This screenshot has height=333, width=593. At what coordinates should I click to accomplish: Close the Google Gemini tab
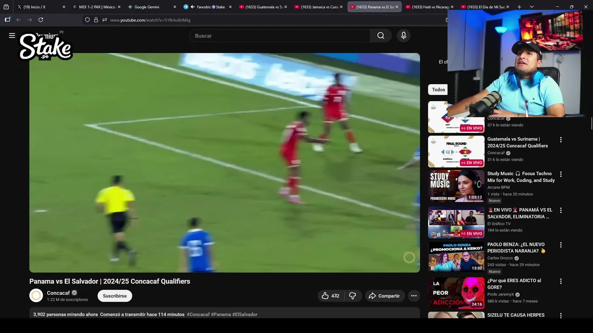pyautogui.click(x=175, y=7)
